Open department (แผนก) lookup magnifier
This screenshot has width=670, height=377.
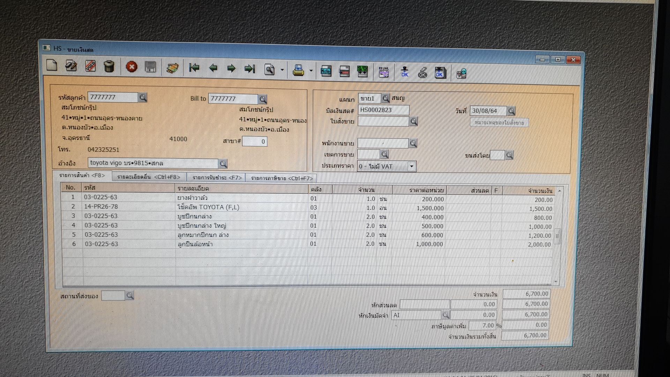(386, 98)
